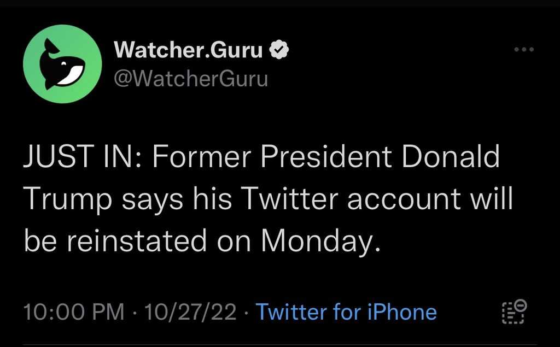This screenshot has height=347, width=560.
Task: Click the word Monday in the tweet
Action: [x=317, y=241]
